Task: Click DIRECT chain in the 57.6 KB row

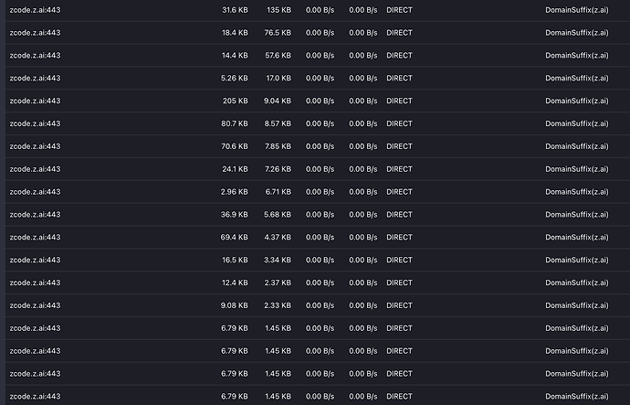Action: pos(399,56)
